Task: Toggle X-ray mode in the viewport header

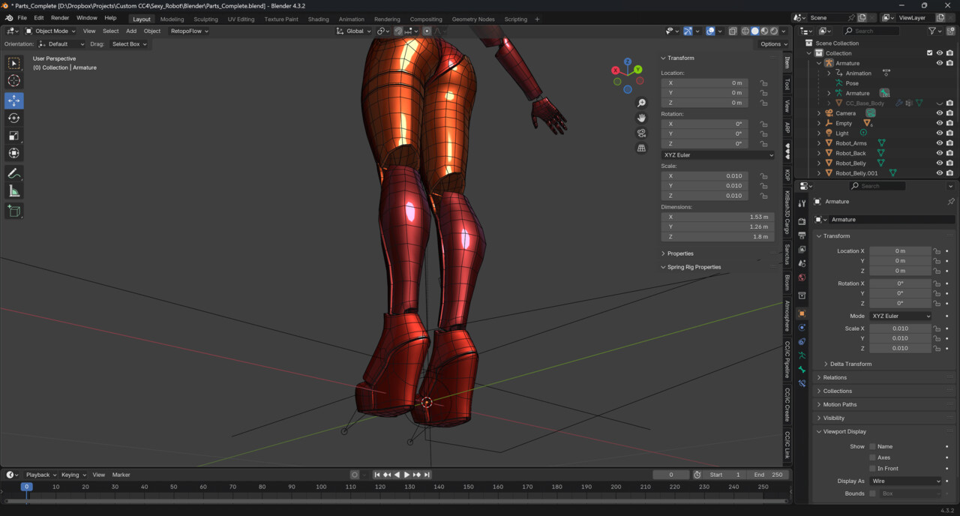Action: (733, 31)
